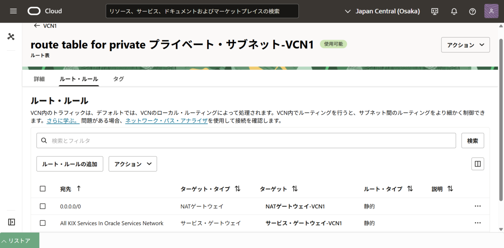Open row actions menu for 0.0.0.0/0
This screenshot has width=504, height=248.
(478, 206)
